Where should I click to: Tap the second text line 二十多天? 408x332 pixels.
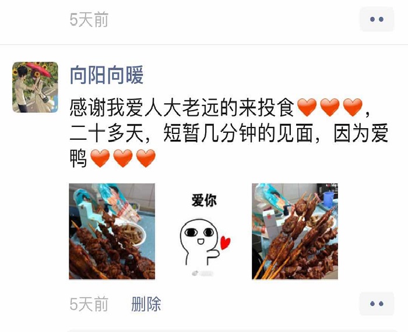click(x=229, y=133)
